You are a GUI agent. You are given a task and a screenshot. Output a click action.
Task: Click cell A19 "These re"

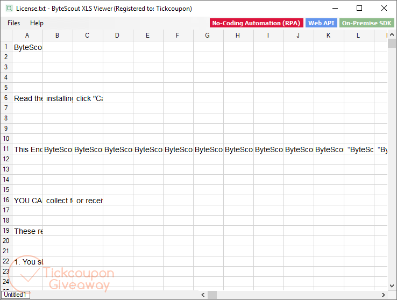(27, 231)
